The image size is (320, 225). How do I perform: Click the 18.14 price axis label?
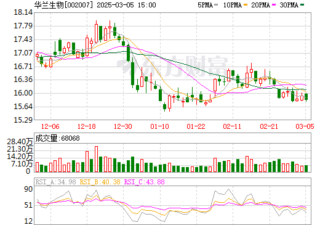point(23,12)
